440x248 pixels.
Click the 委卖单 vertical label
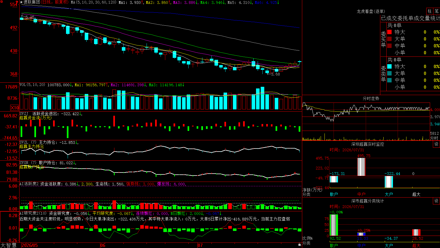tap(383, 74)
